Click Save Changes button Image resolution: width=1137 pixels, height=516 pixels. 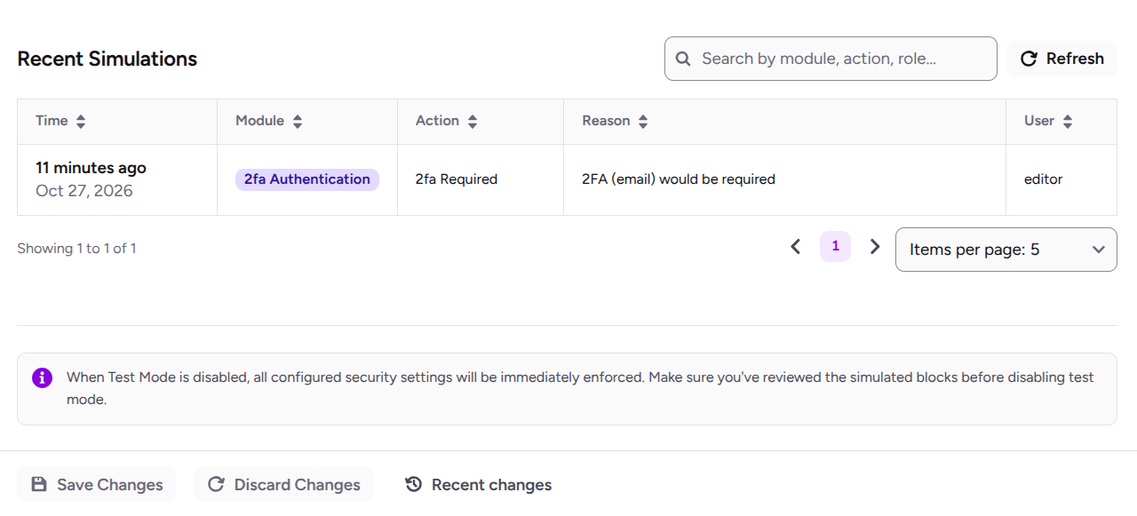pos(97,484)
